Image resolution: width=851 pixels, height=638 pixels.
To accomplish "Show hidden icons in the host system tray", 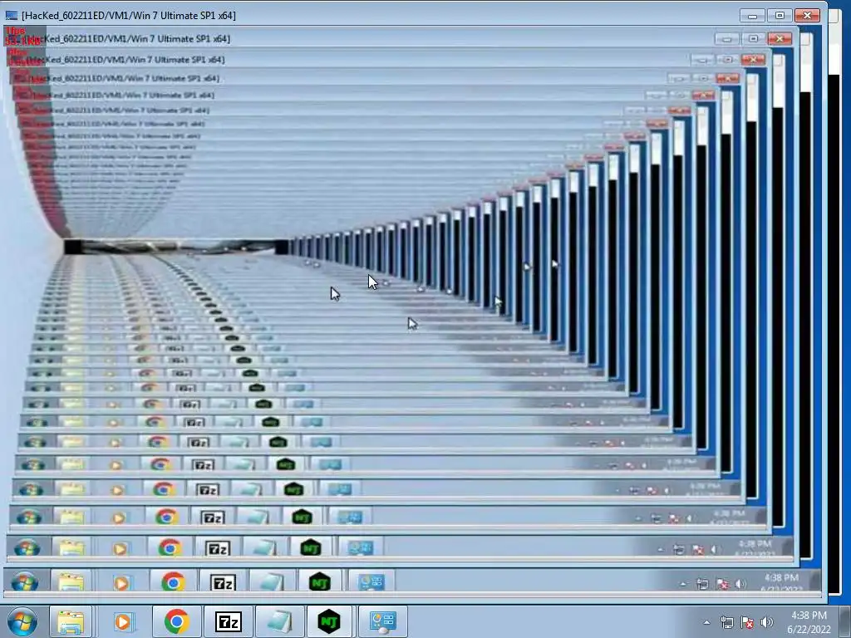I will [706, 622].
